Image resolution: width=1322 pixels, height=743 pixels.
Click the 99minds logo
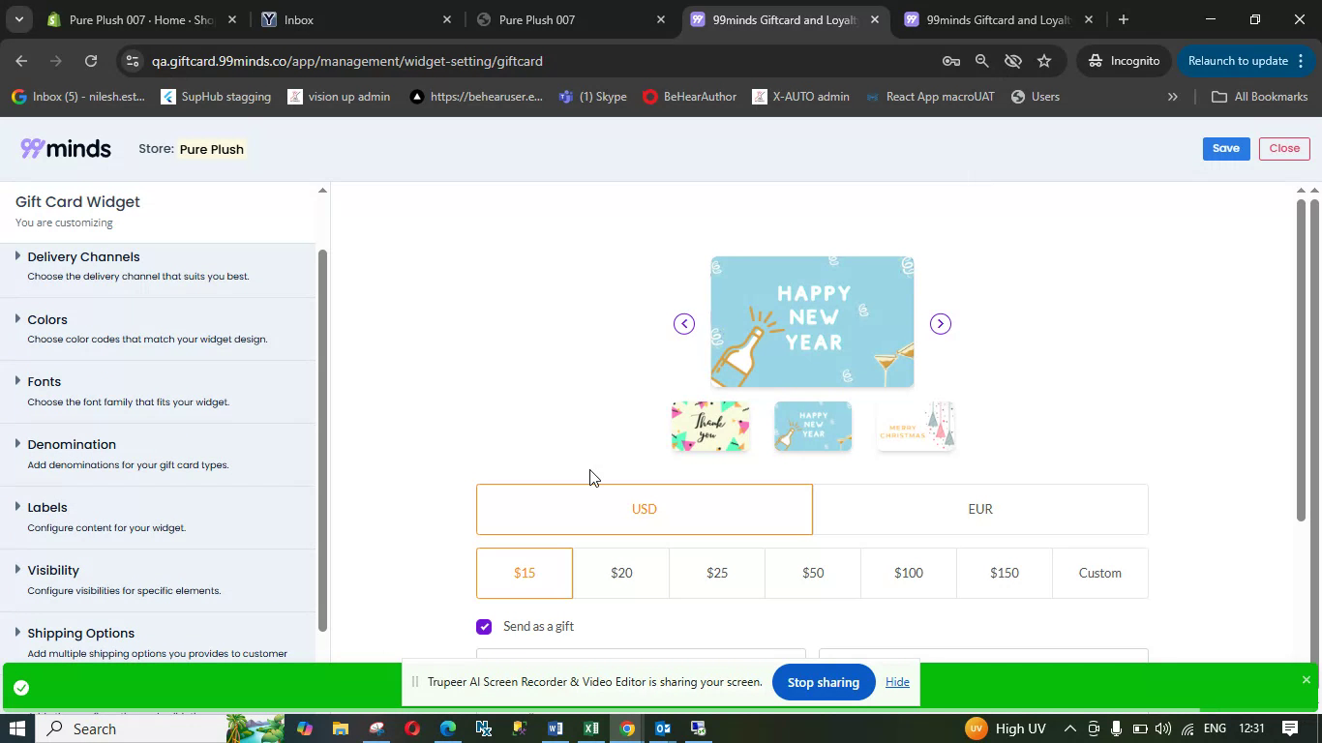pyautogui.click(x=66, y=148)
